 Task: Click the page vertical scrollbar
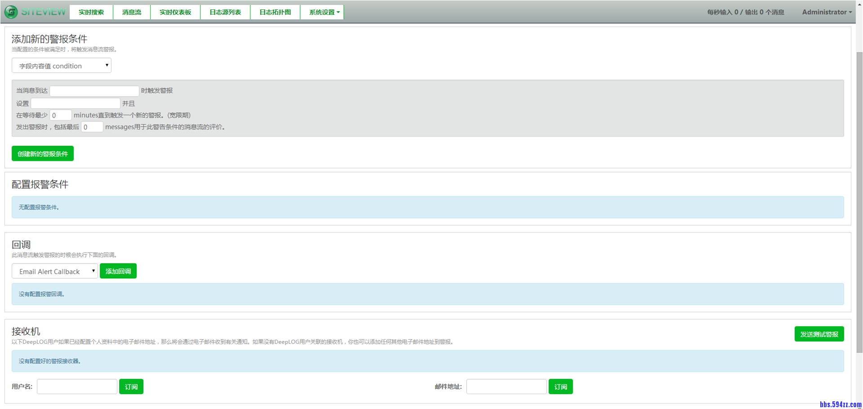[x=859, y=202]
